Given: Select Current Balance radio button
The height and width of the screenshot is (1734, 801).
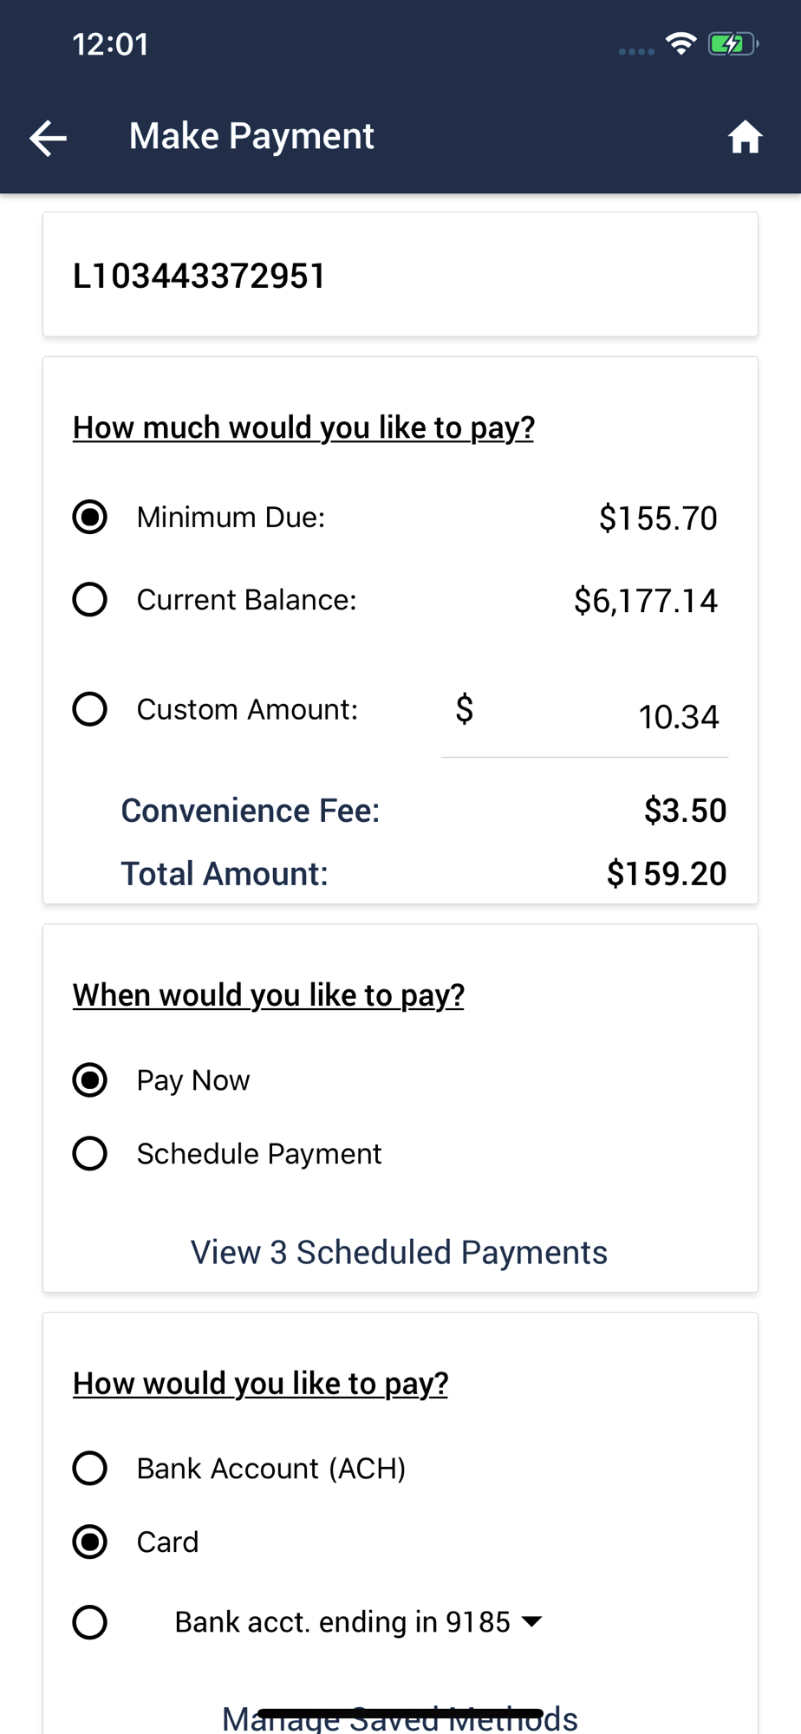Looking at the screenshot, I should coord(90,600).
